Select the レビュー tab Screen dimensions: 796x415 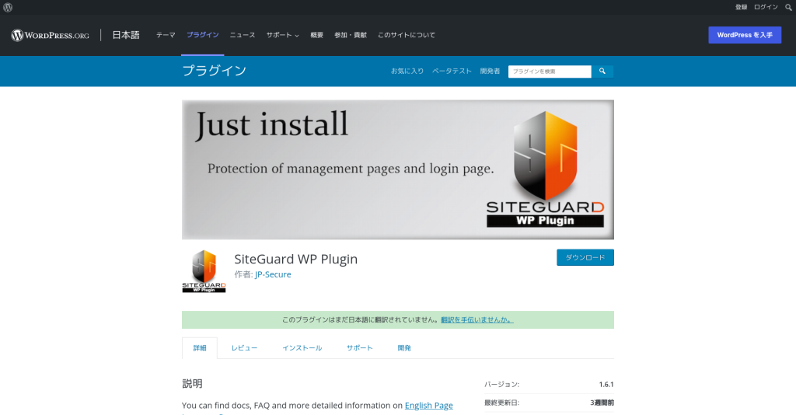[x=244, y=348]
